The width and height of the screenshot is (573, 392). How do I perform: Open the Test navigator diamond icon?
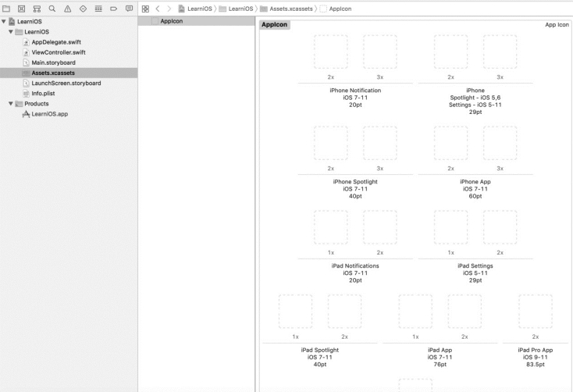(83, 9)
